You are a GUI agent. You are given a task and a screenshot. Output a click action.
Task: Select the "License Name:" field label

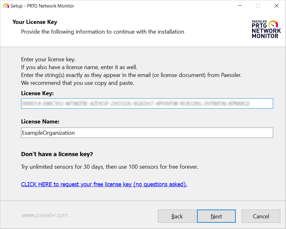point(40,122)
